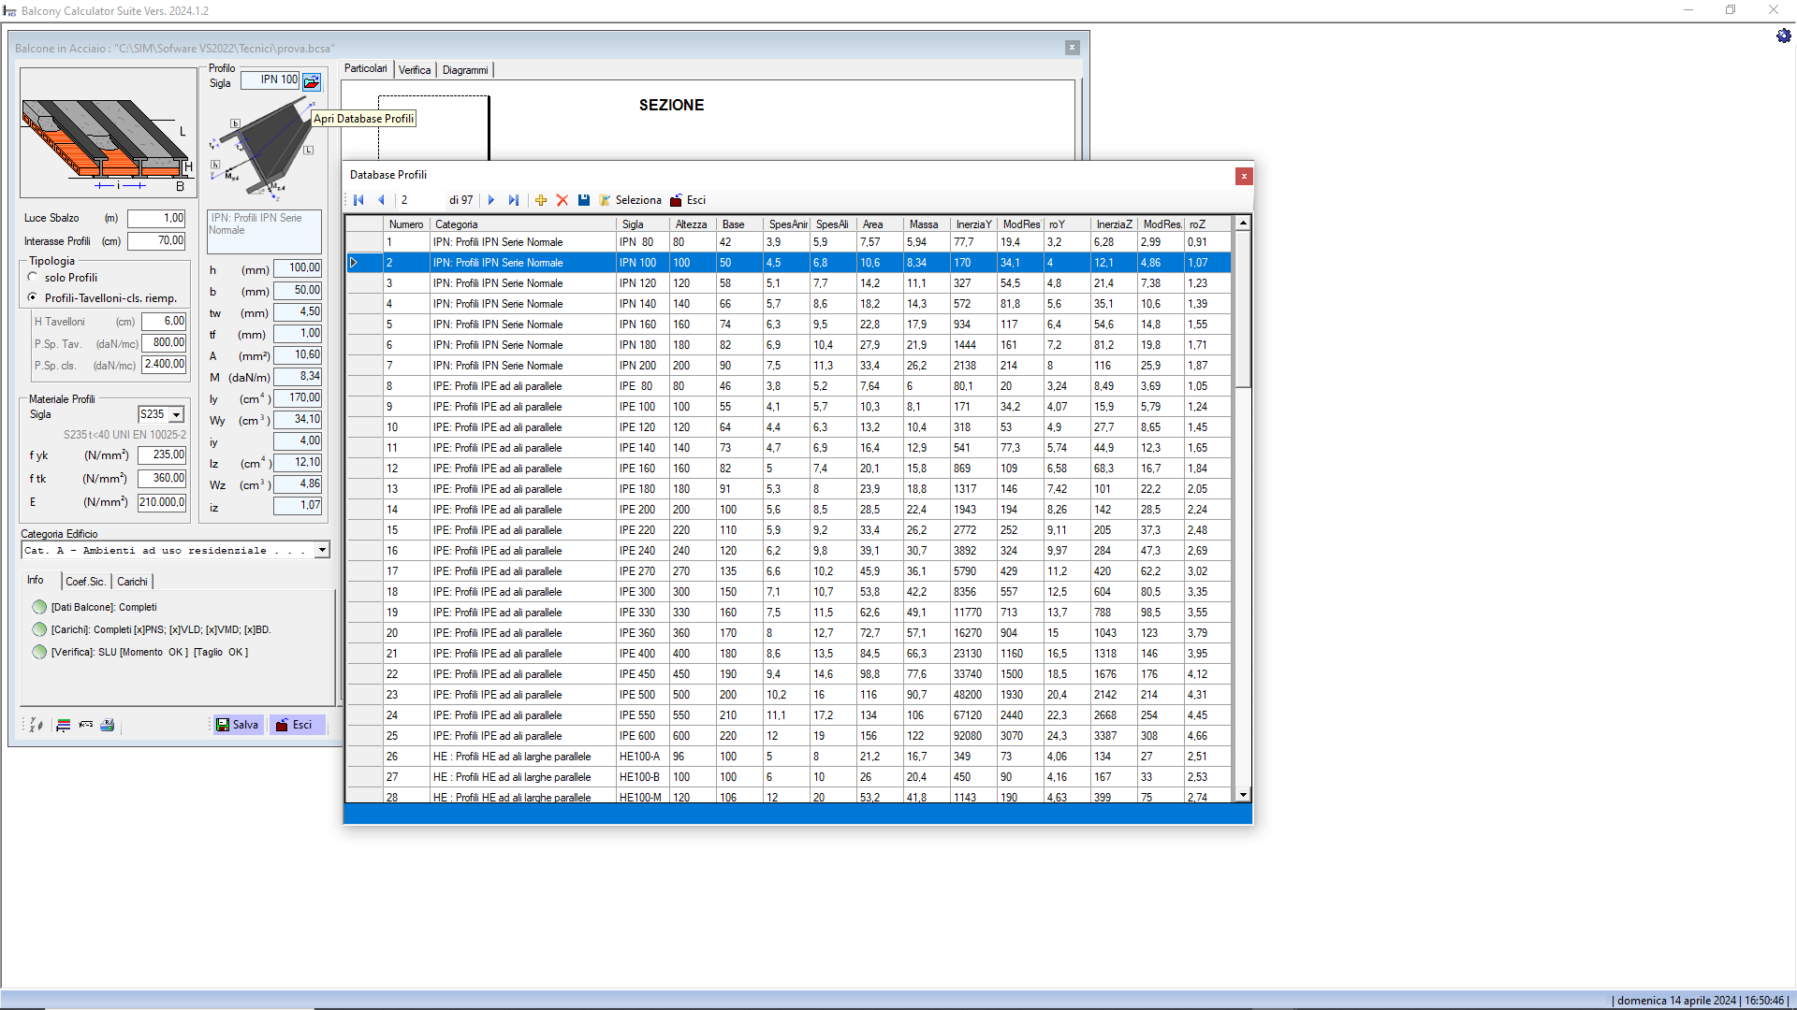This screenshot has height=1010, width=1797.
Task: Click scroll up arrow of profile table
Action: 1243,224
